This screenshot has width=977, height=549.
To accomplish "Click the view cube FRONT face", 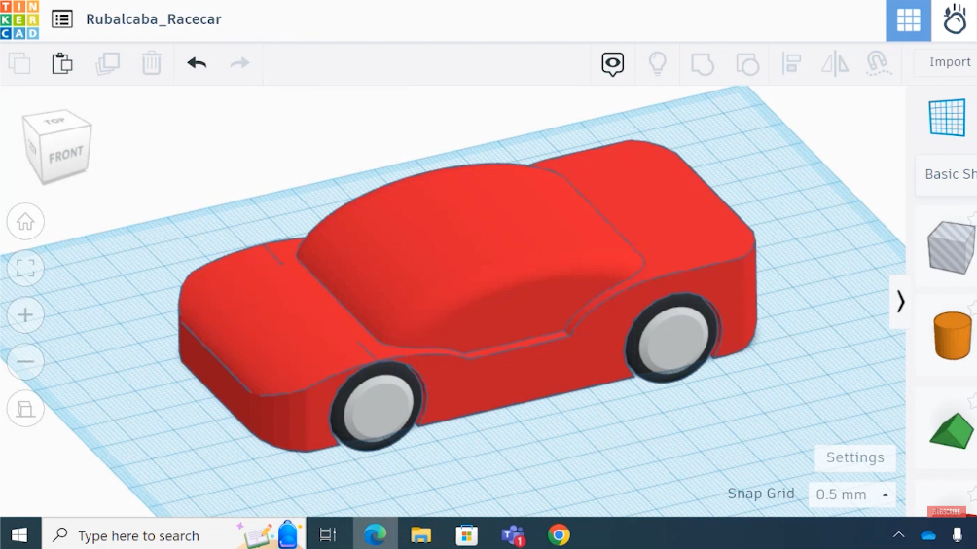I will coord(65,155).
